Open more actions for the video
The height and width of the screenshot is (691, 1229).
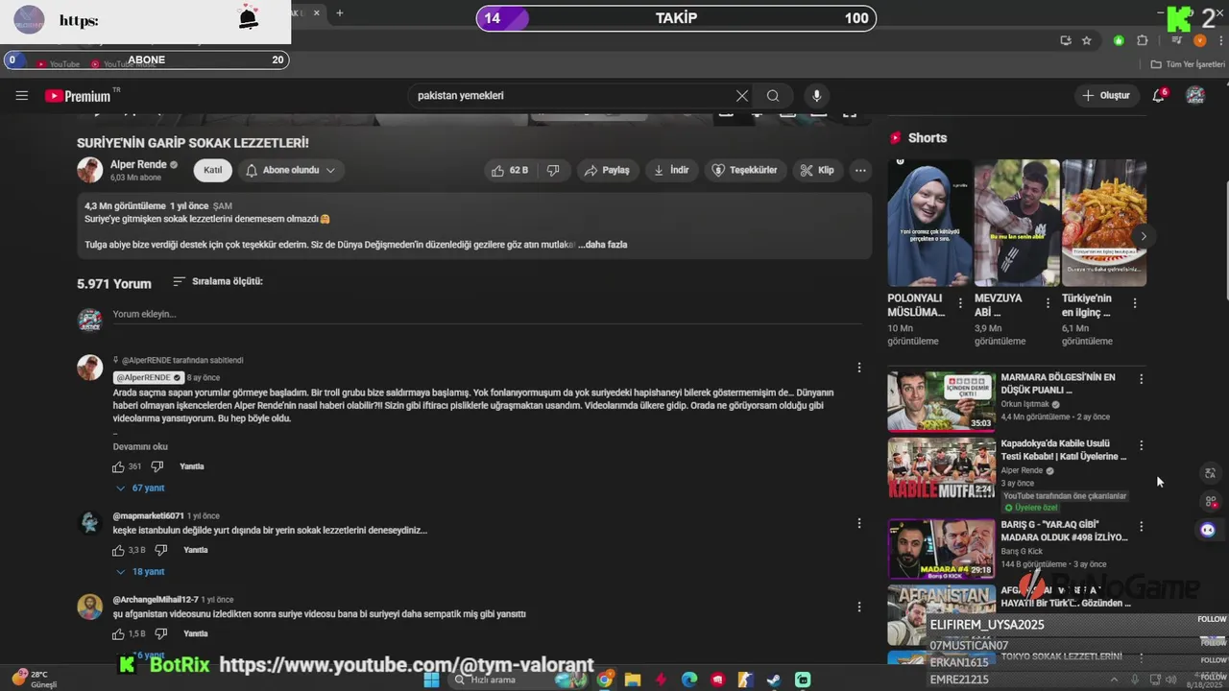coord(860,170)
